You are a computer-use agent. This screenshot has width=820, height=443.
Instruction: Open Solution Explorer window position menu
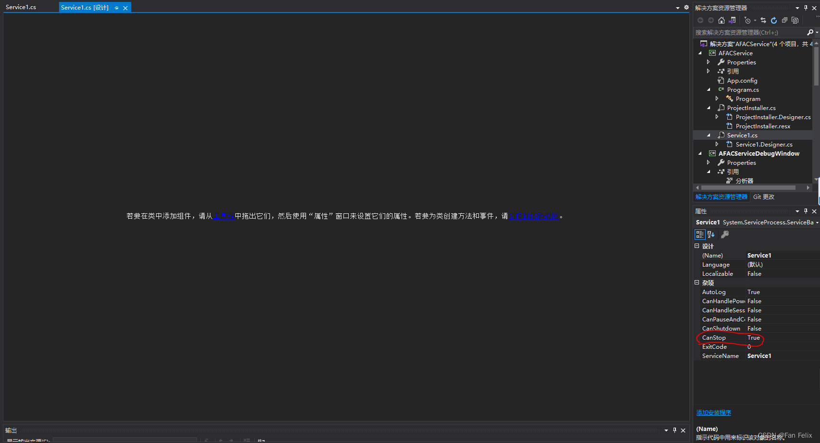797,8
